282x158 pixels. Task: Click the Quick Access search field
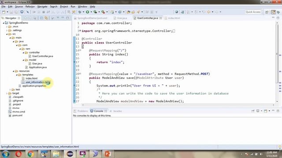tap(253, 12)
